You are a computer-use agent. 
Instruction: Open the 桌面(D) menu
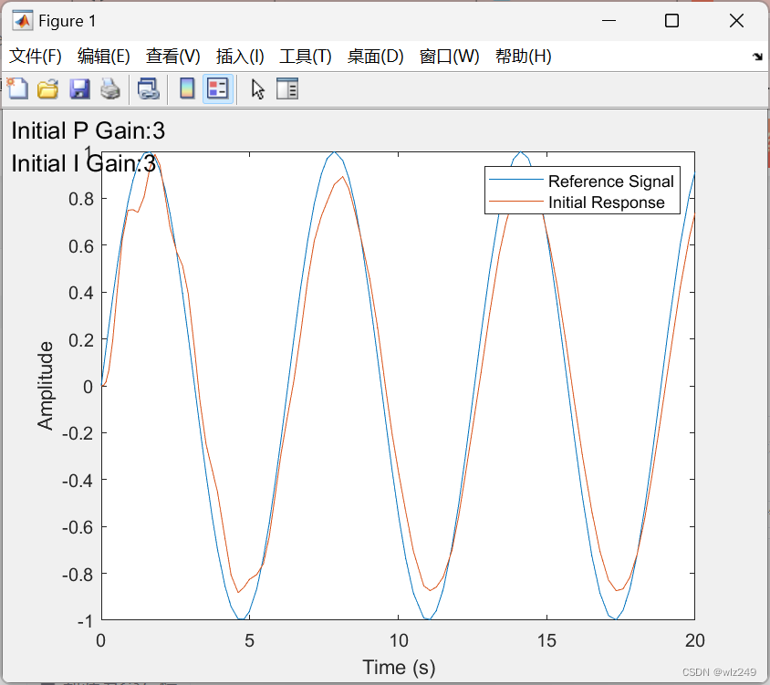[x=375, y=56]
